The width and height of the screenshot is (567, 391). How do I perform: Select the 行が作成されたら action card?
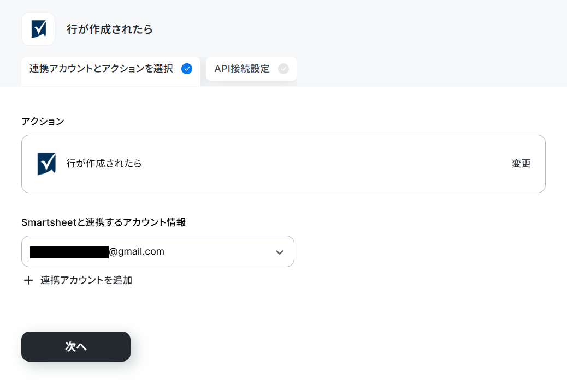coord(283,164)
